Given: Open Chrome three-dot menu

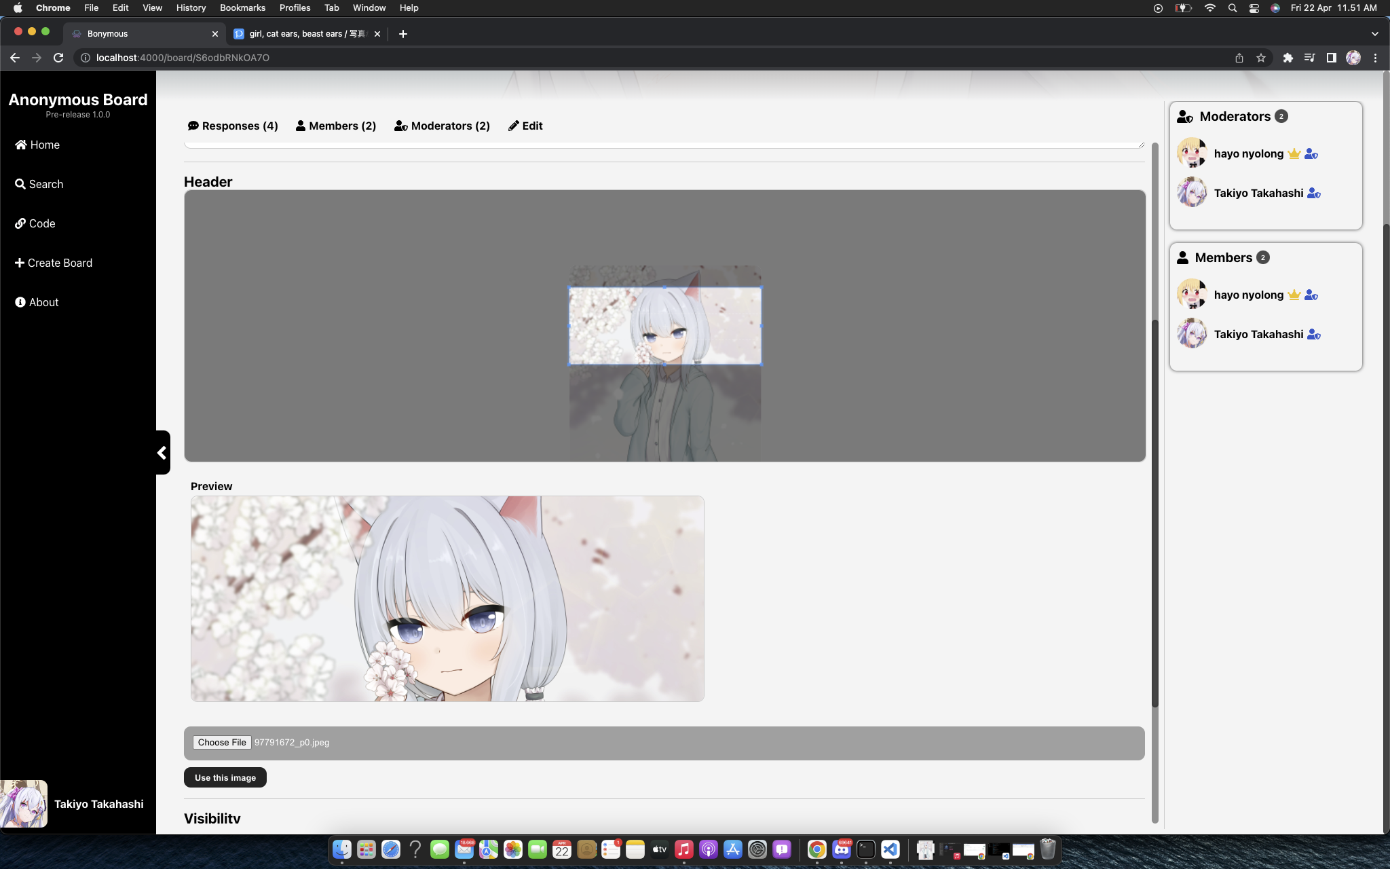Looking at the screenshot, I should click(x=1375, y=58).
